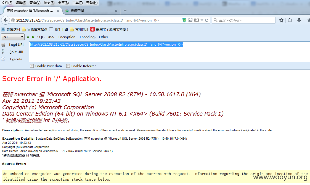This screenshot has width=310, height=185.
Task: Click the HackBar green plus icon
Action: coord(33,37)
